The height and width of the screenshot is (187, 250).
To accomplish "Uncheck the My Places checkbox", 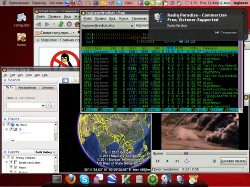I will coord(8,124).
